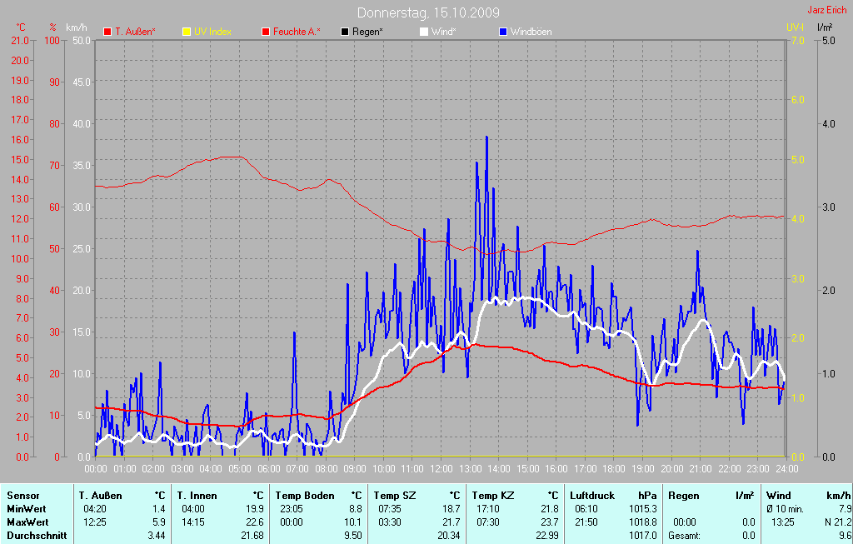Click T. Innen maximum value '22.6'
This screenshot has height=544, width=853.
pos(255,522)
